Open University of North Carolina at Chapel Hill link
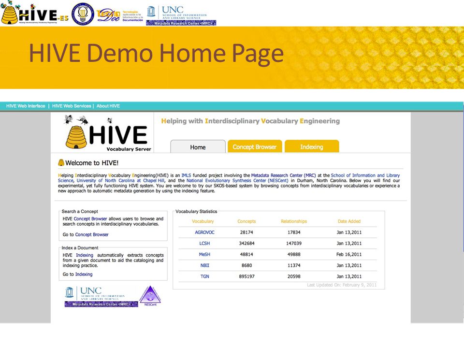This screenshot has width=464, height=348. pos(120,180)
